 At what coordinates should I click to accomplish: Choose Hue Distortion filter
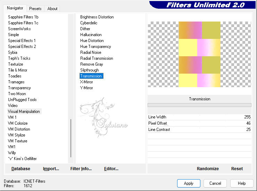click(92, 41)
